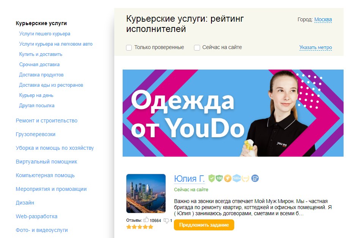This screenshot has width=358, height=238.
Task: Open 'Дизайн' category
Action: click(25, 203)
